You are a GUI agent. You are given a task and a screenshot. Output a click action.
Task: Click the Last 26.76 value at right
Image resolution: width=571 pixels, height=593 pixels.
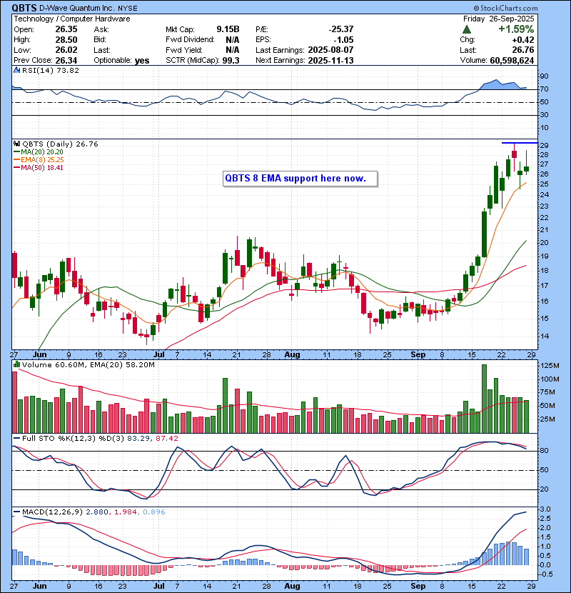[523, 50]
